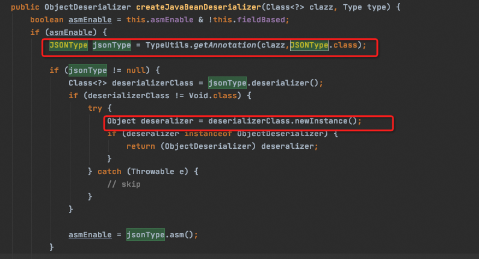479x259 pixels.
Task: Click 'Throwable' in the catch clause
Action: pyautogui.click(x=153, y=172)
